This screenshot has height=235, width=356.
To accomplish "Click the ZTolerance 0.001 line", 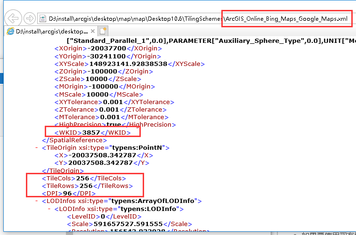I will [110, 109].
